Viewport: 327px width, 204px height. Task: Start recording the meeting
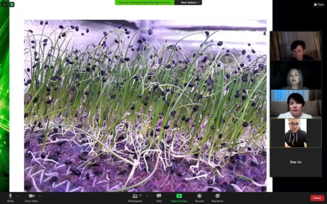tap(199, 198)
